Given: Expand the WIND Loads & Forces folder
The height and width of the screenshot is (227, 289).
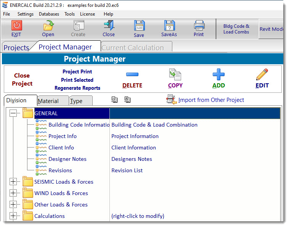Looking at the screenshot, I should 13,193.
